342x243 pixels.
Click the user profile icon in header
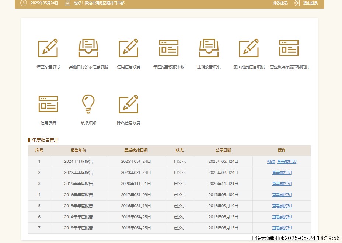pyautogui.click(x=67, y=3)
